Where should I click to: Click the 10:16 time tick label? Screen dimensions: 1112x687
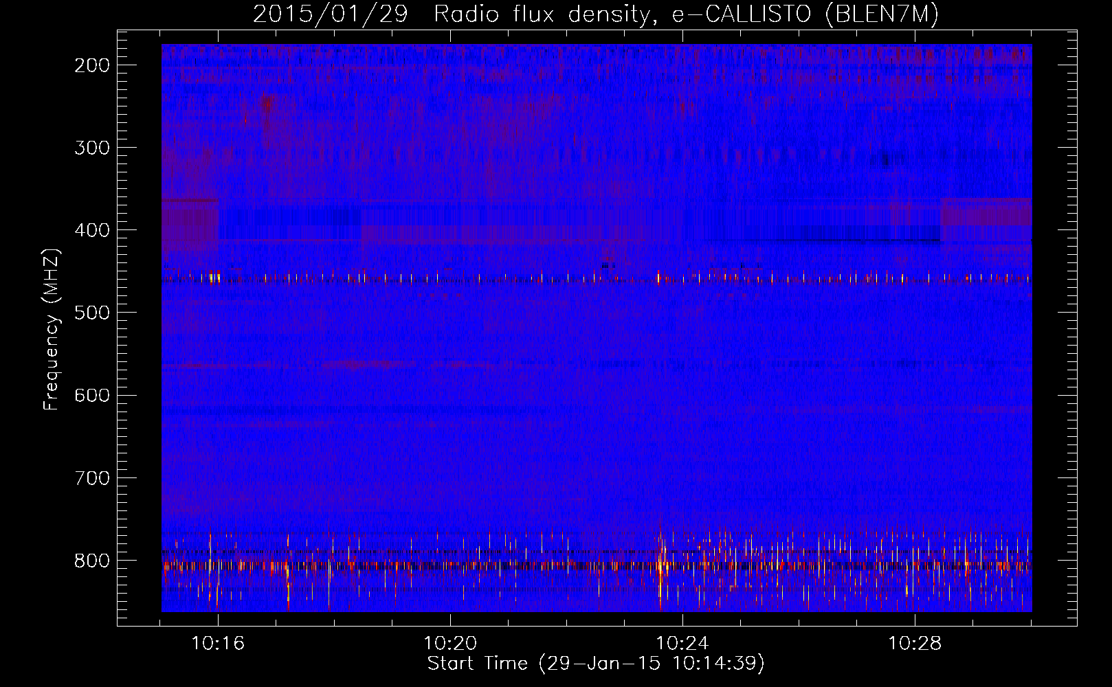218,643
